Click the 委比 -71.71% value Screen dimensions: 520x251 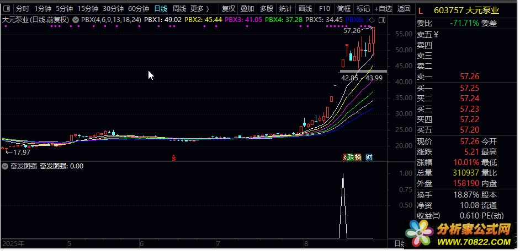(x=465, y=23)
